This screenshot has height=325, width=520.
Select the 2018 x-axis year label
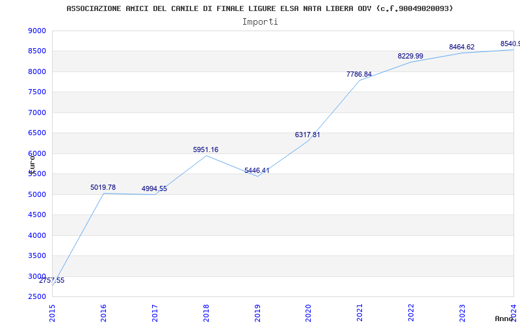pos(206,313)
